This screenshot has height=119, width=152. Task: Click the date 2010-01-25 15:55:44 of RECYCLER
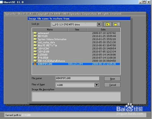[104, 36]
